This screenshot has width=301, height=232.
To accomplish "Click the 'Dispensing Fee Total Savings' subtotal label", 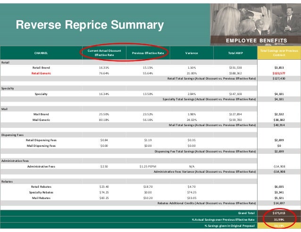I will (x=205, y=152).
